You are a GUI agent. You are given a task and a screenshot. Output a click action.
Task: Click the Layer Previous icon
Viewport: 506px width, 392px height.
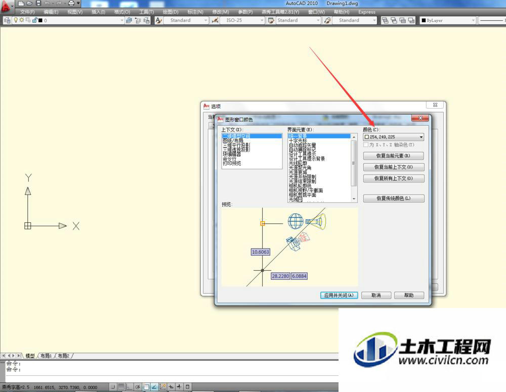138,20
